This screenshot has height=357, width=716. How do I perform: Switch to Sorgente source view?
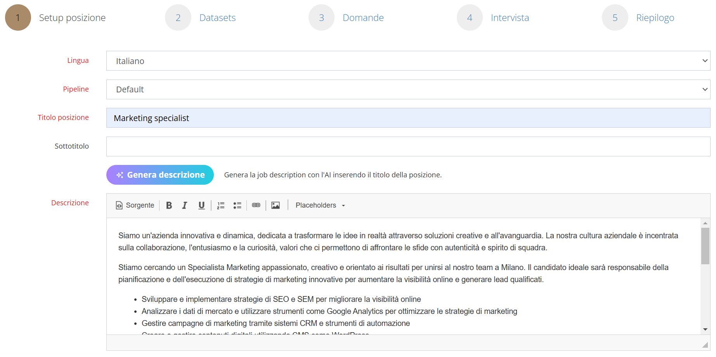click(135, 205)
